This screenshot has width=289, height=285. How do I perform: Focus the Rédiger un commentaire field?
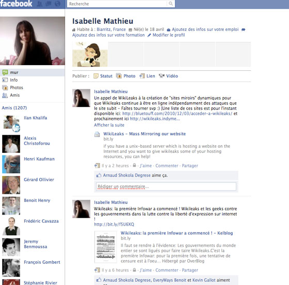166,186
